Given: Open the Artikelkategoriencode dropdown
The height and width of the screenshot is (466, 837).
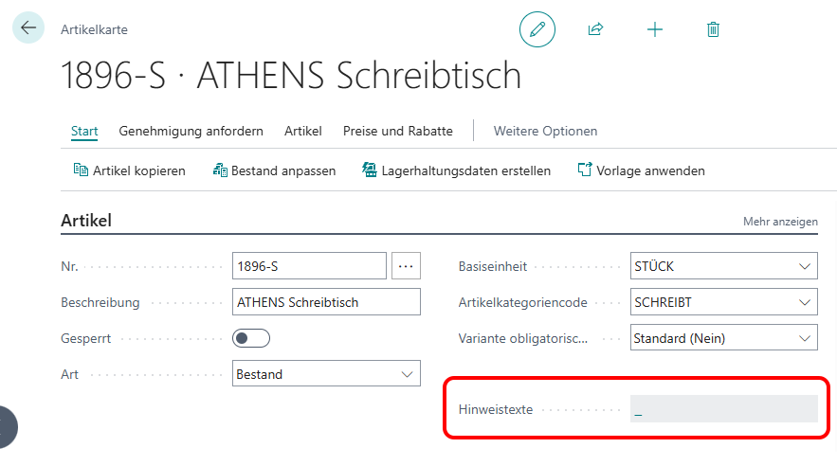Looking at the screenshot, I should [805, 303].
